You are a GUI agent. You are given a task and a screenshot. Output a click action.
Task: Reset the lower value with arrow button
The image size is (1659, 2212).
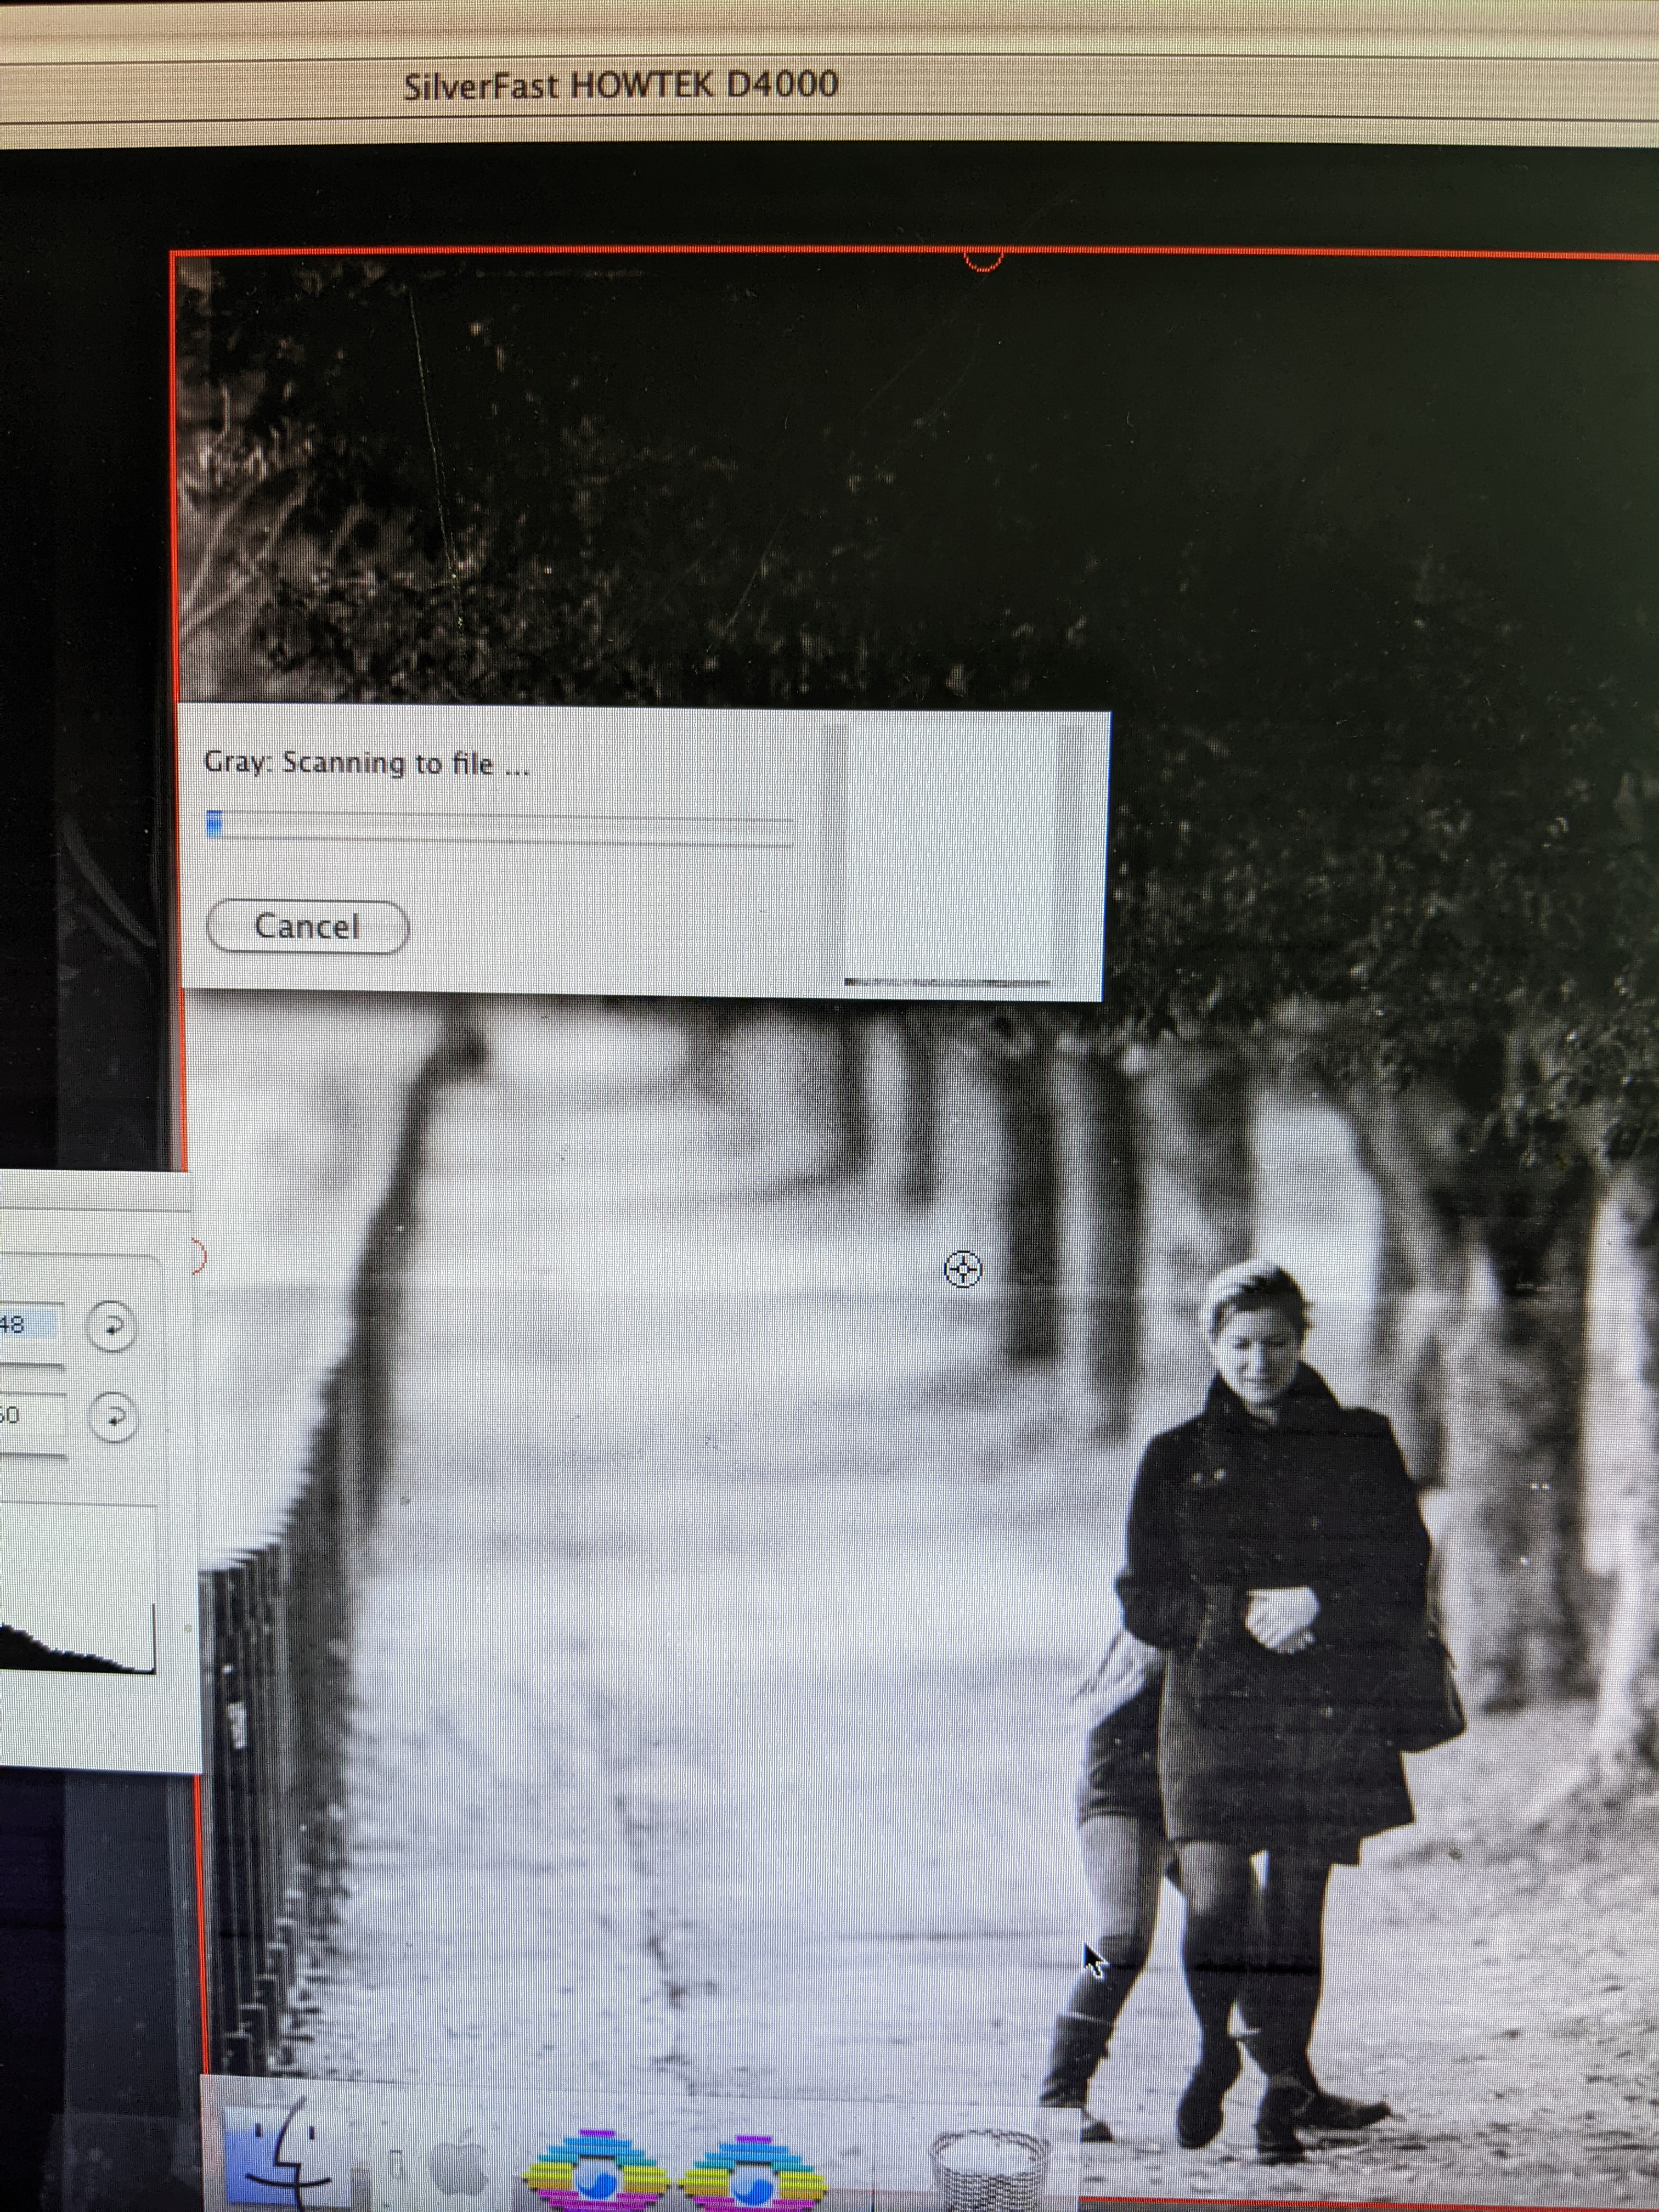click(x=112, y=1417)
